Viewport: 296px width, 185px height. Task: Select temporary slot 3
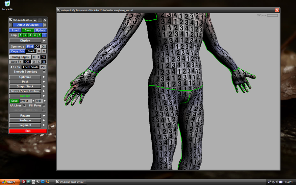[30, 35]
